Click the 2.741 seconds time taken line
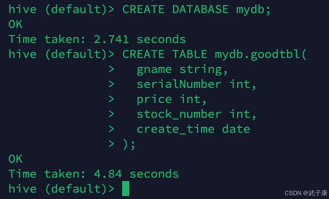Screen dimensions: 329x199 point(97,39)
